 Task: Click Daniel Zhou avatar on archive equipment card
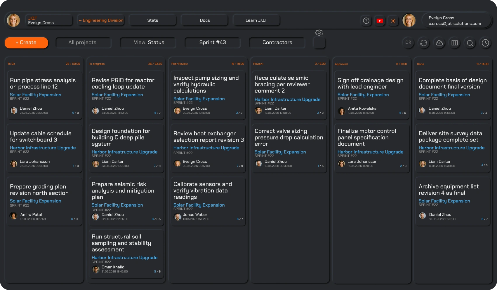[x=422, y=216]
